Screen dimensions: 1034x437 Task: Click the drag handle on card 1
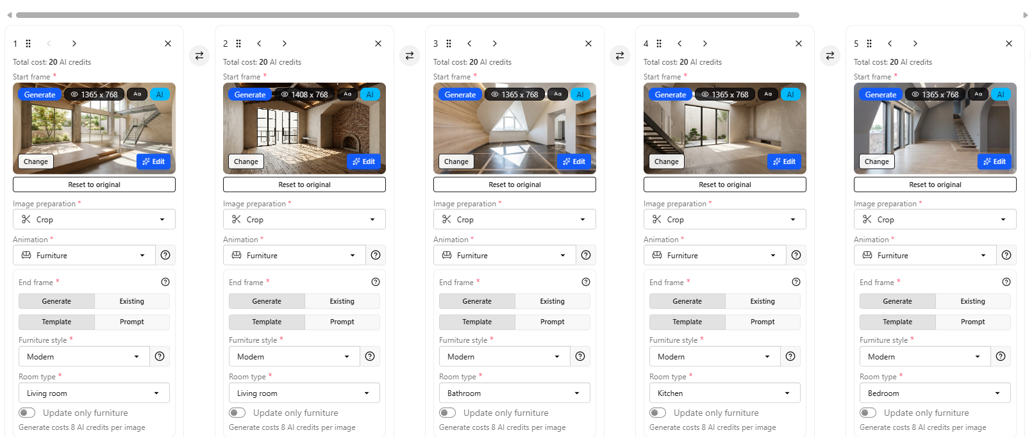coord(28,44)
